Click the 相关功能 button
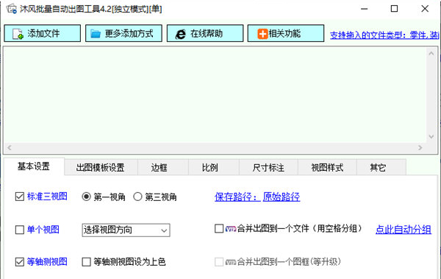This screenshot has width=441, height=279. click(x=286, y=33)
